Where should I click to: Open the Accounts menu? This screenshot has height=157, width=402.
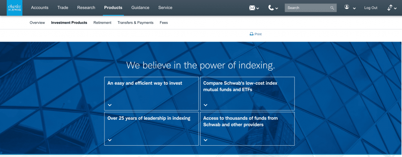[x=40, y=8]
